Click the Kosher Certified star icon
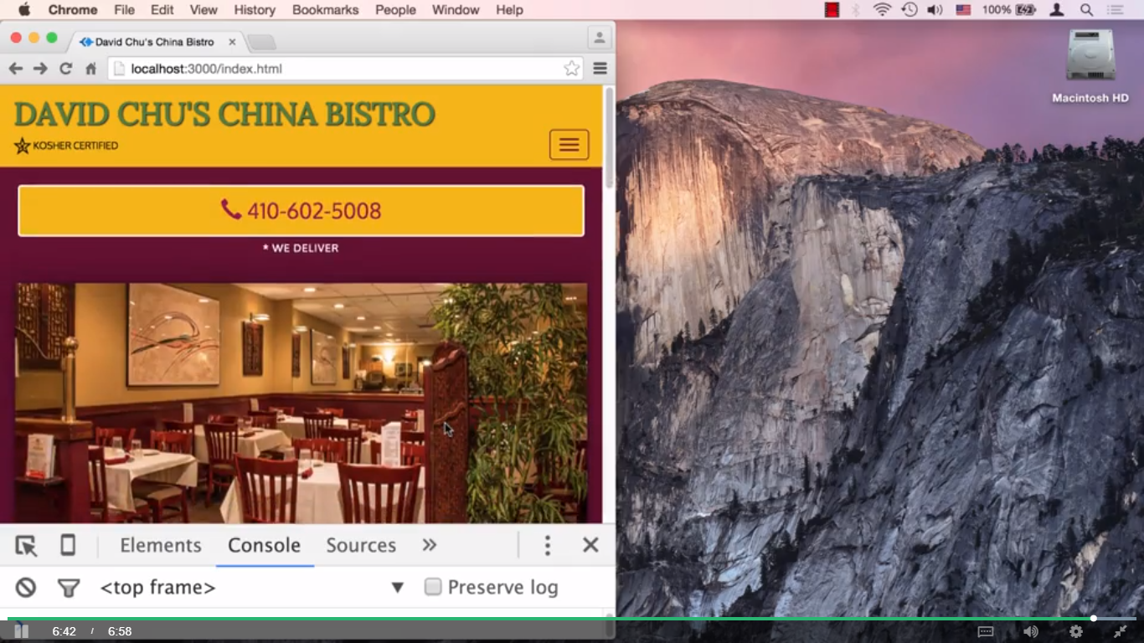Screen dimensions: 1144x643 click(22, 146)
